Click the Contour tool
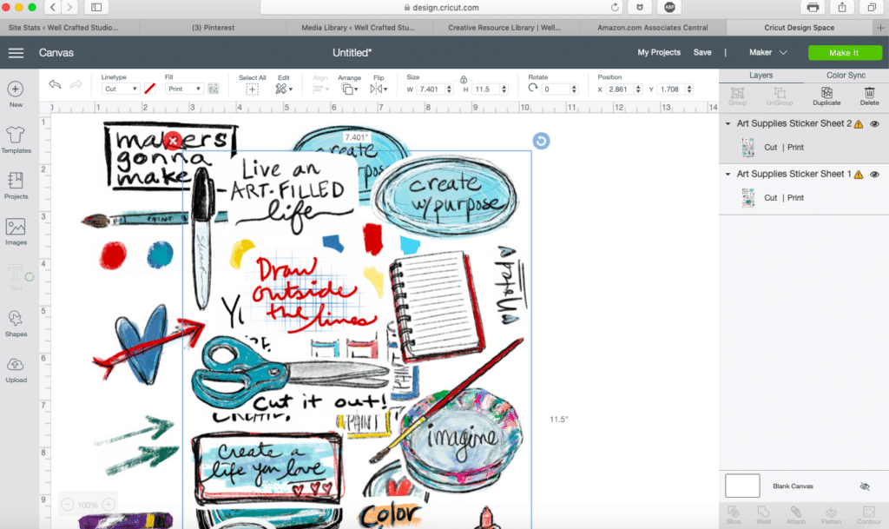889x529 pixels. click(x=868, y=515)
